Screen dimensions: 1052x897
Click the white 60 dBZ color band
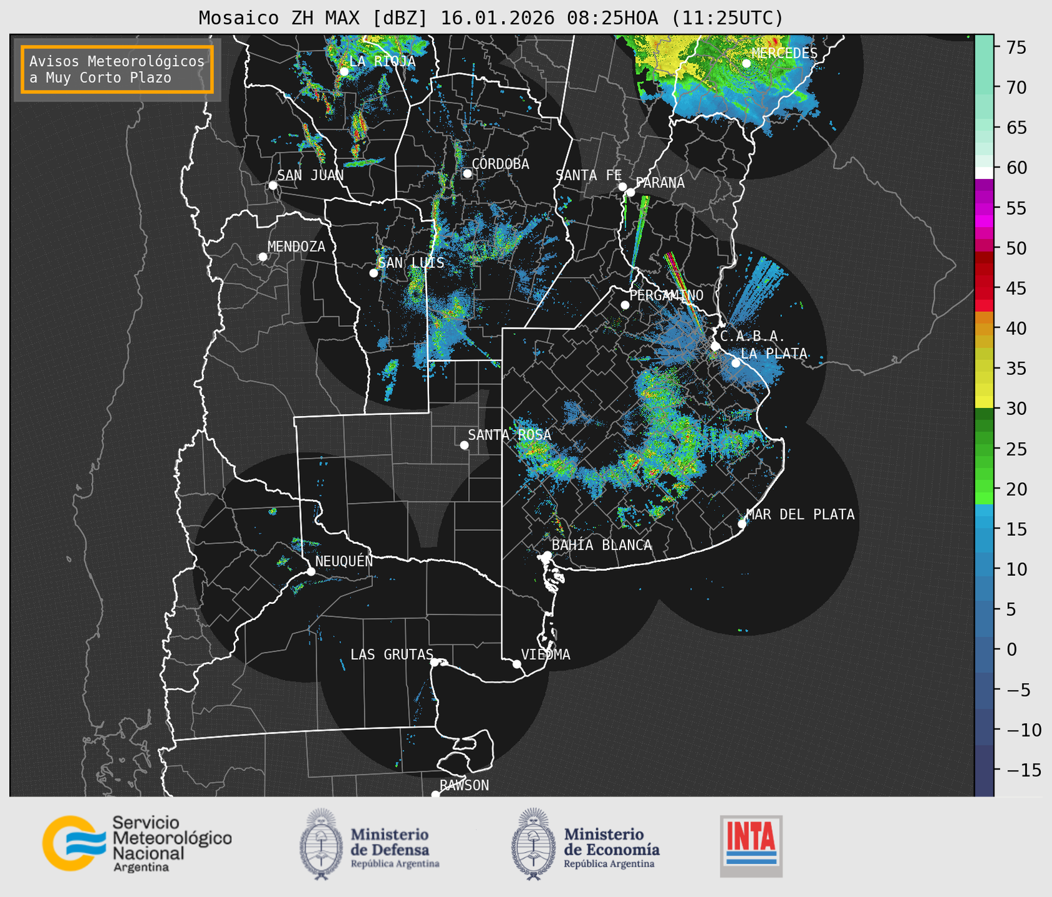984,173
